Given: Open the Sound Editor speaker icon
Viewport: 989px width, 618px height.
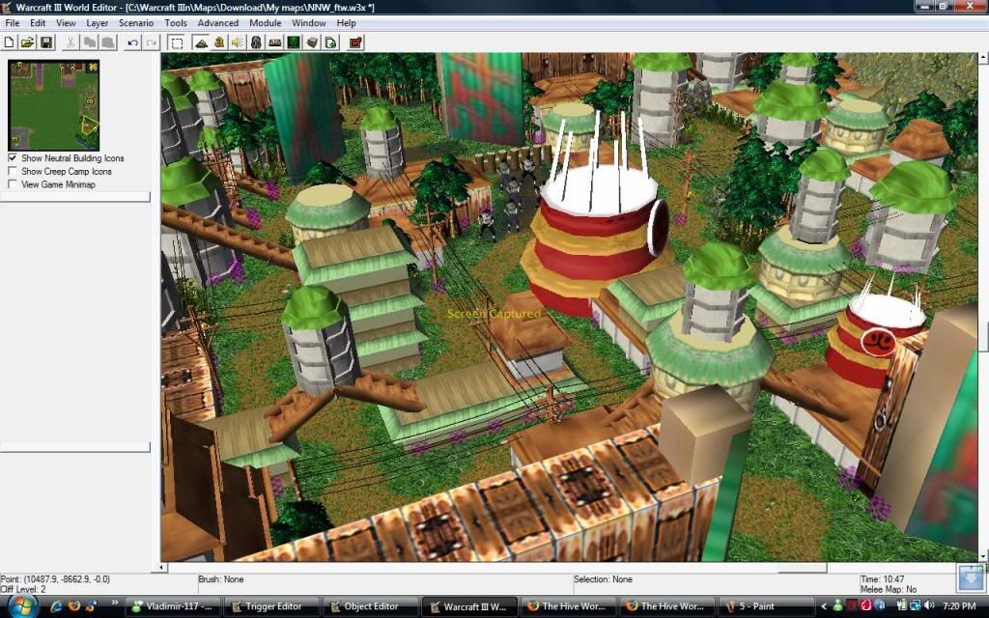Looking at the screenshot, I should 238,42.
